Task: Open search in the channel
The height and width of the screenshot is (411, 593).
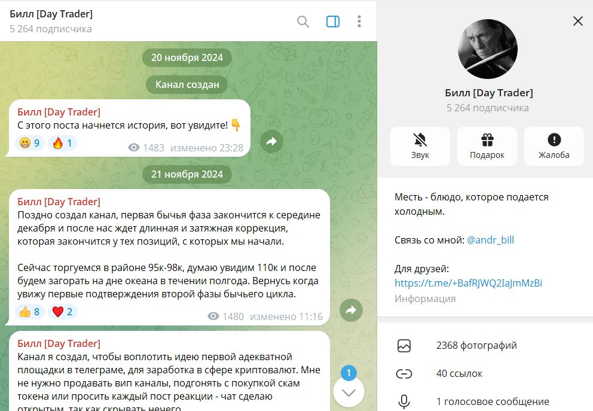Action: pyautogui.click(x=303, y=22)
